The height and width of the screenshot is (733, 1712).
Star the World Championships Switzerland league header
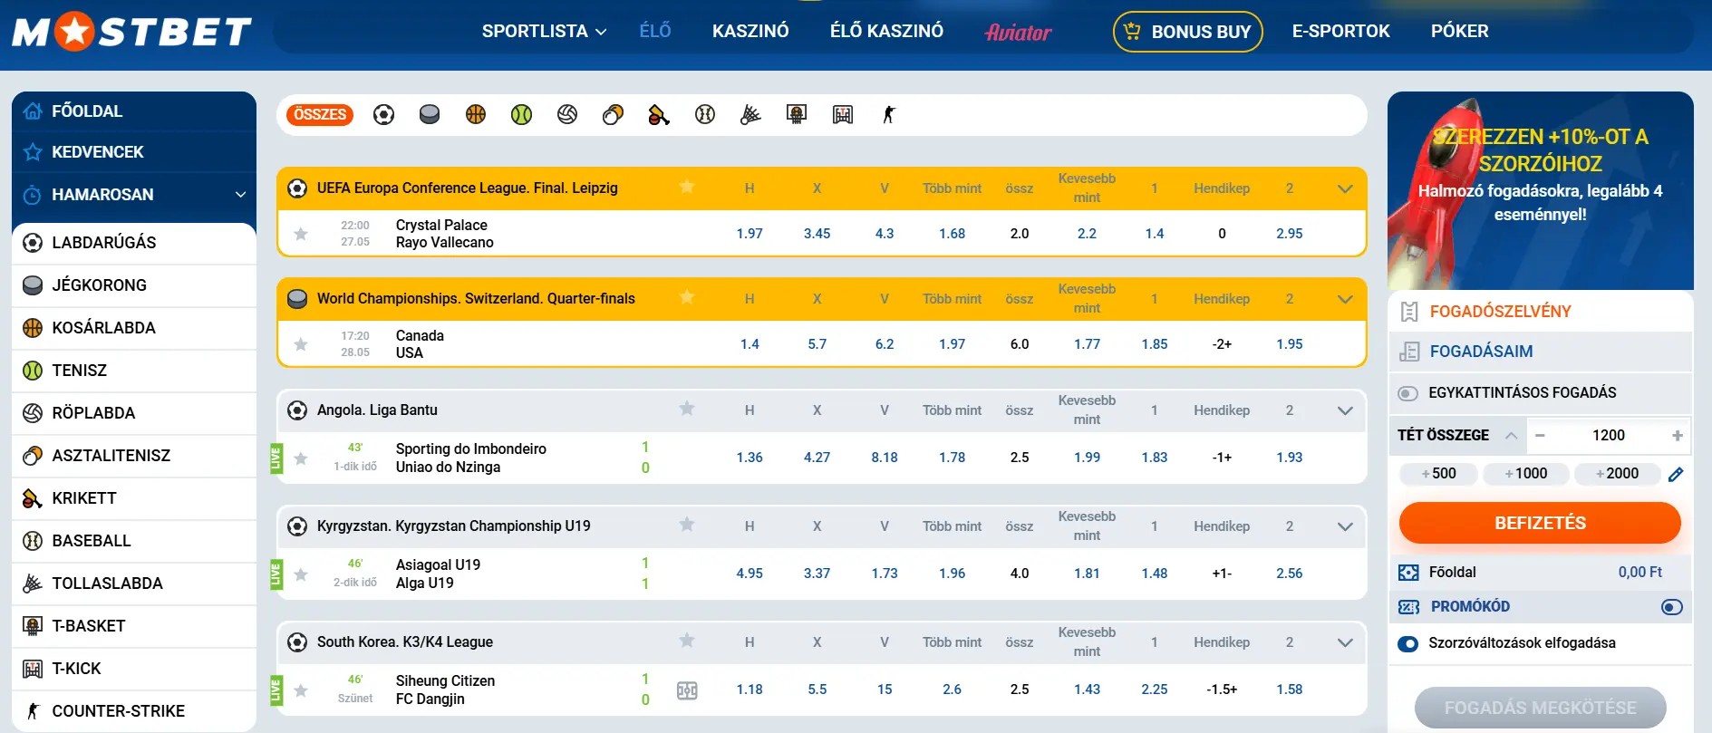(x=687, y=298)
